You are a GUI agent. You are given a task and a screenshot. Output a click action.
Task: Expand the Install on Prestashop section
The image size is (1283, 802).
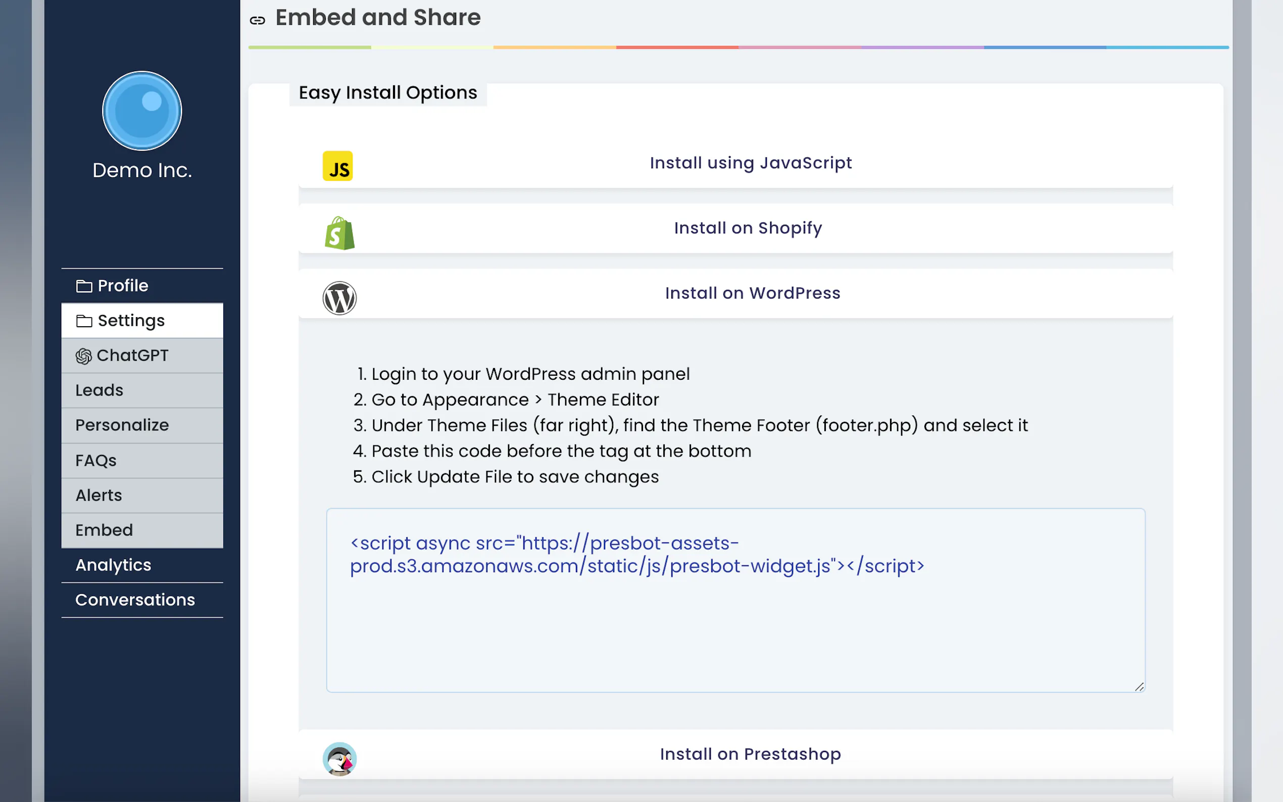pos(750,754)
